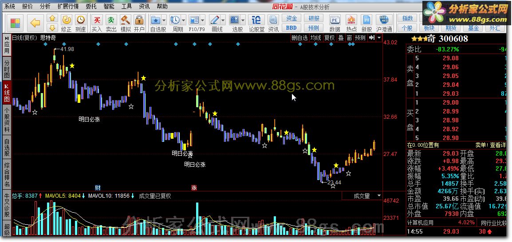This screenshot has height=242, width=512.
Task: Open the 帮助 menu
Action: pos(162,6)
